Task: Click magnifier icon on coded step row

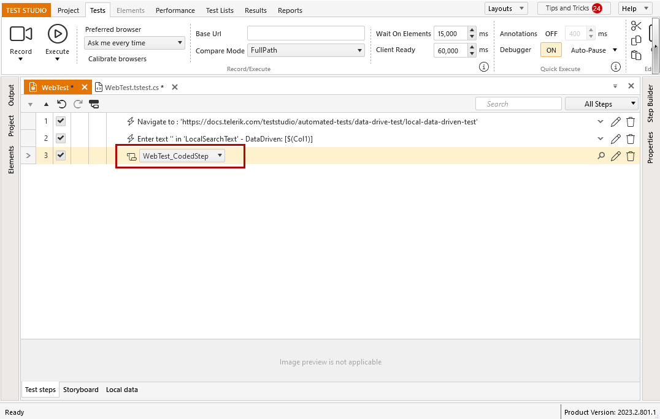Action: (601, 156)
